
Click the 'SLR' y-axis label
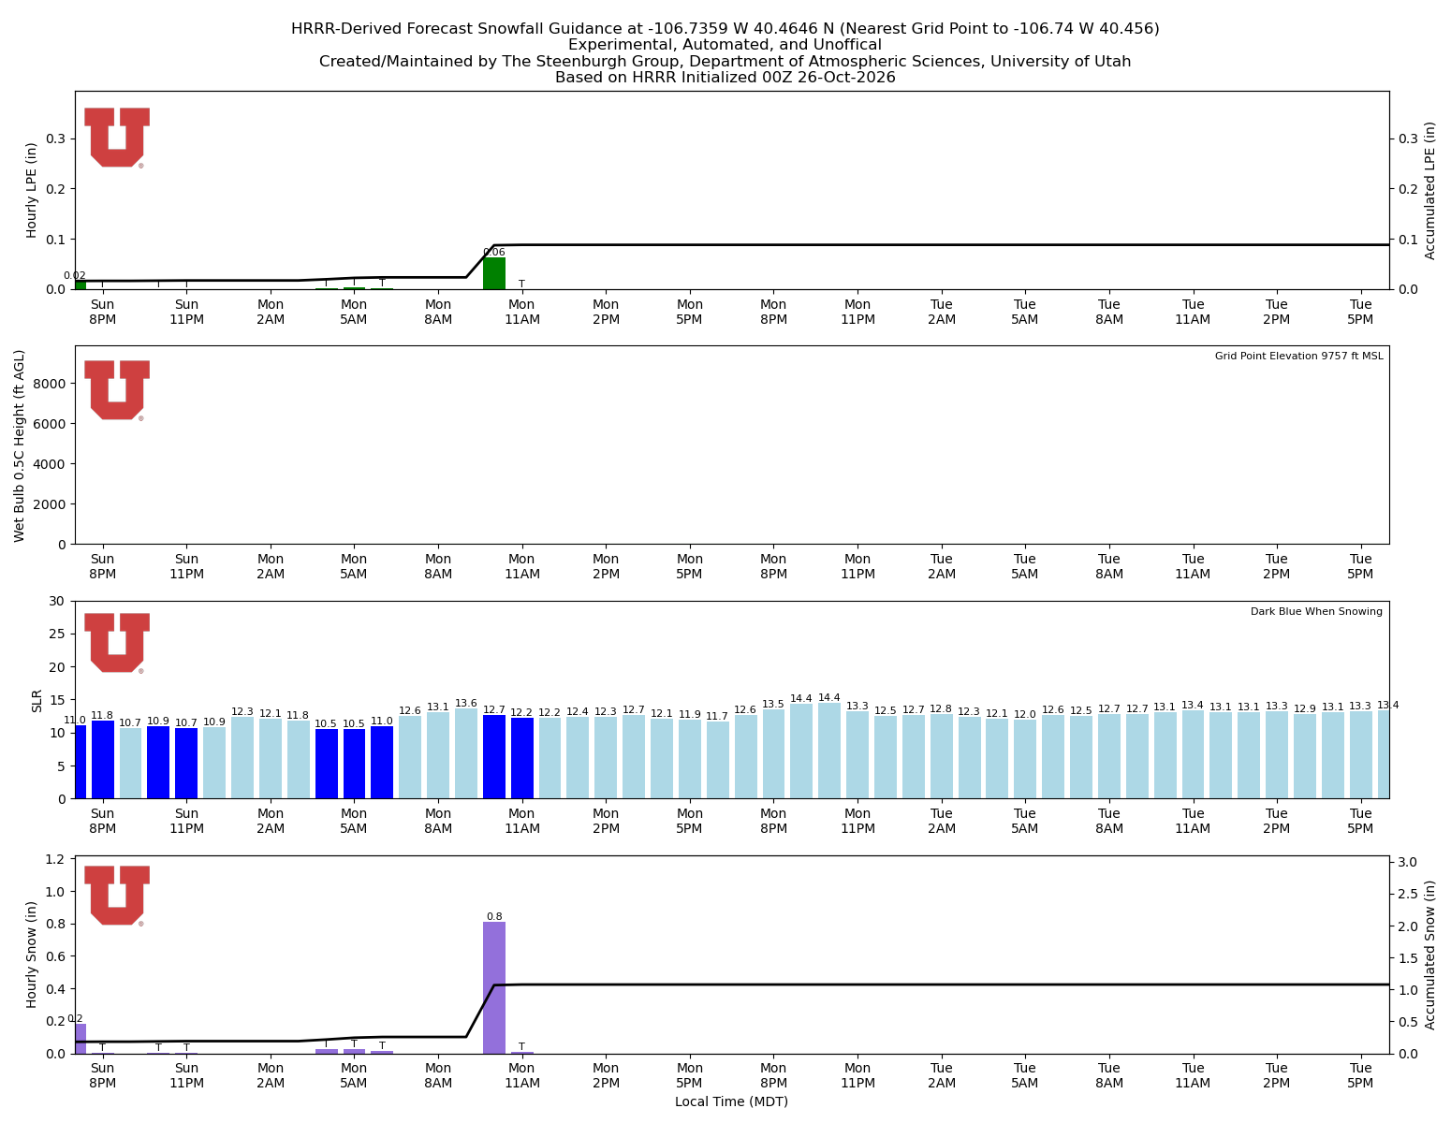point(37,700)
